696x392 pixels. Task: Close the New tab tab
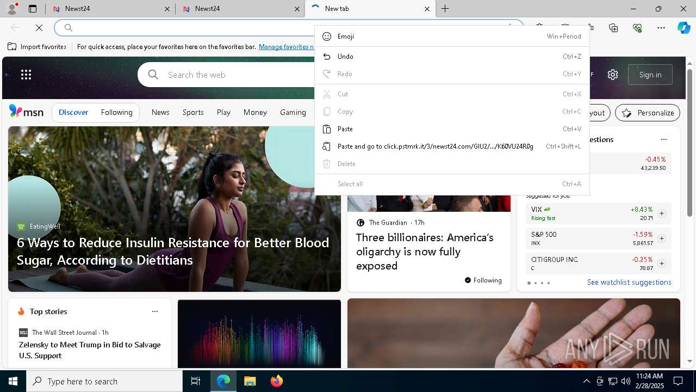(427, 9)
